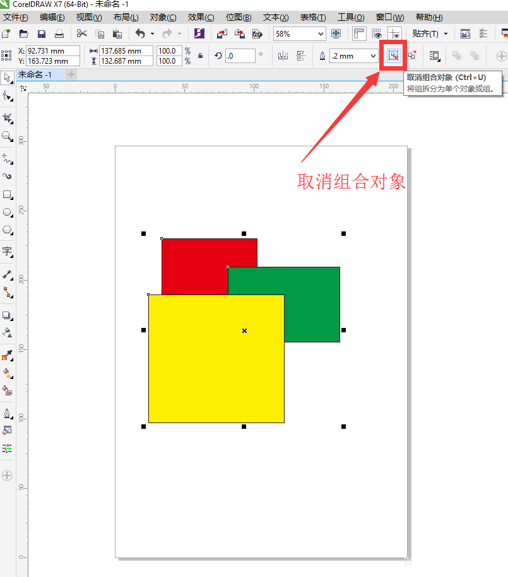
Task: Save the document with the floppy icon
Action: (x=41, y=34)
